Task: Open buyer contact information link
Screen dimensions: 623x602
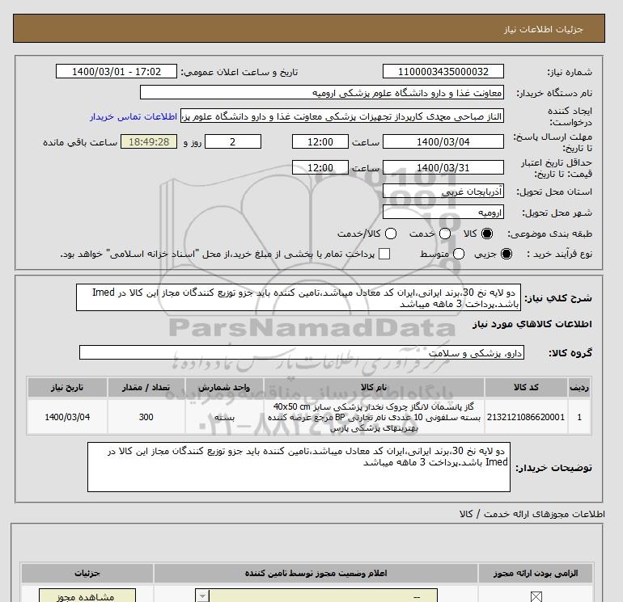Action: coord(133,116)
